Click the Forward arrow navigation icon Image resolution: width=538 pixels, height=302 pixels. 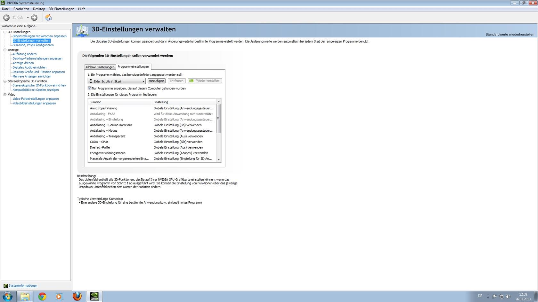pyautogui.click(x=34, y=18)
